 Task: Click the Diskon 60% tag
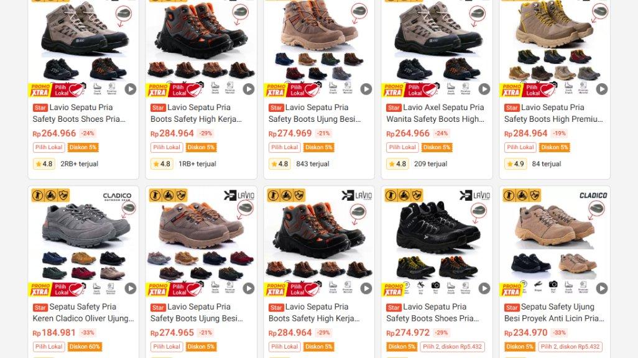pos(84,347)
